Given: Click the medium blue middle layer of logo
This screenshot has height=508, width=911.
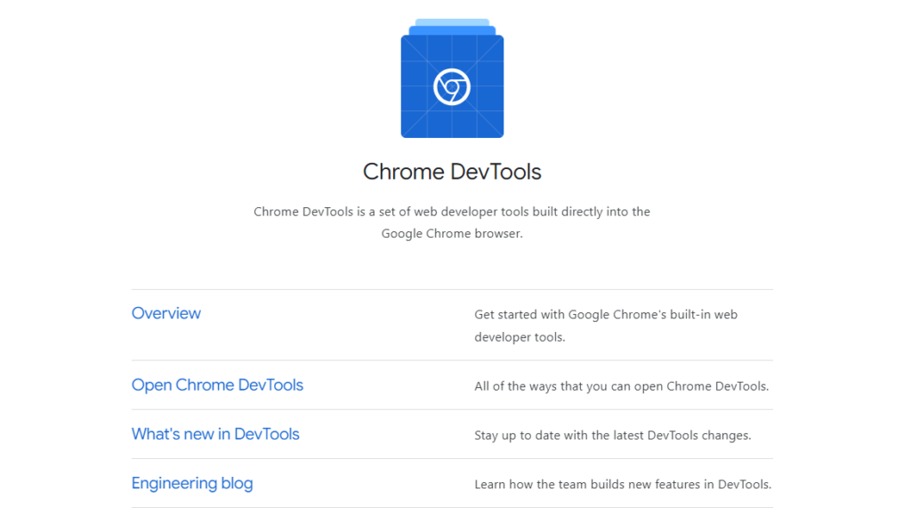Looking at the screenshot, I should 452,30.
